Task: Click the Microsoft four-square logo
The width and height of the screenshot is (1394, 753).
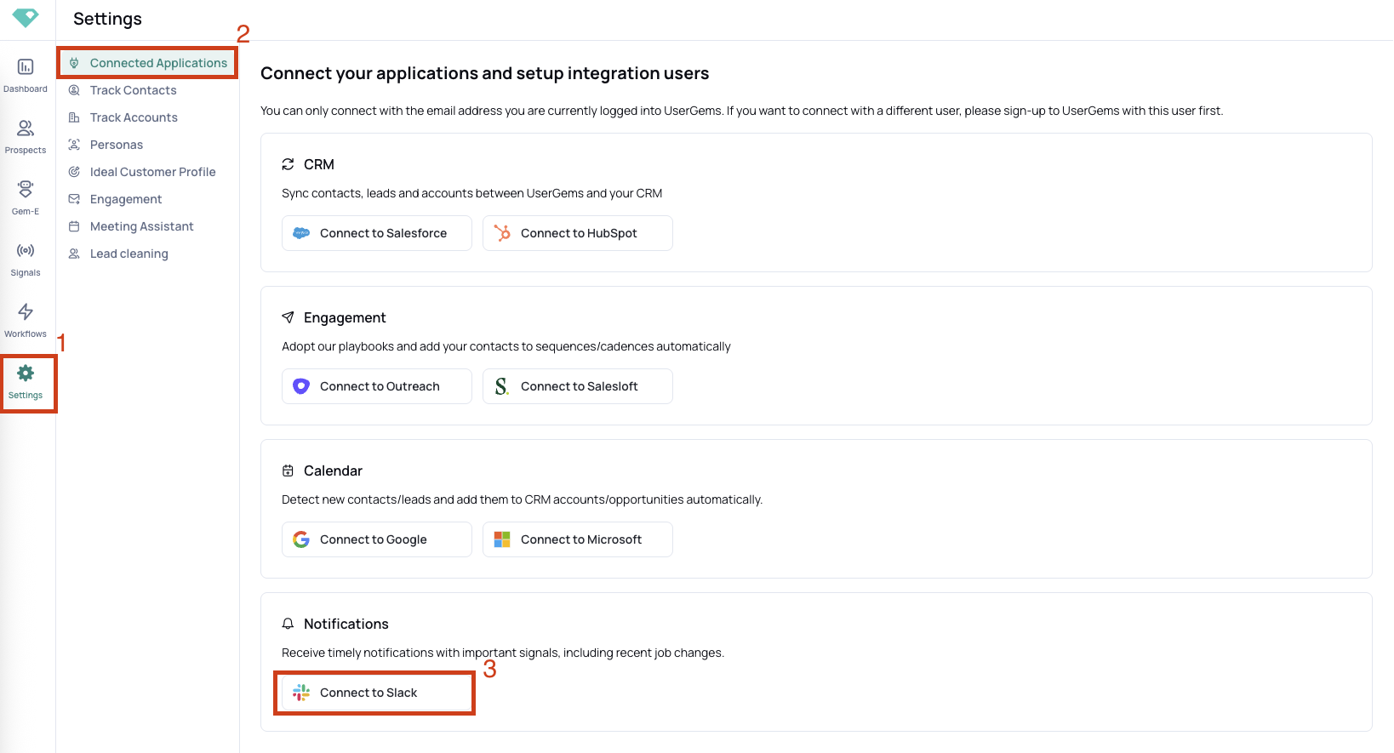Action: coord(502,539)
